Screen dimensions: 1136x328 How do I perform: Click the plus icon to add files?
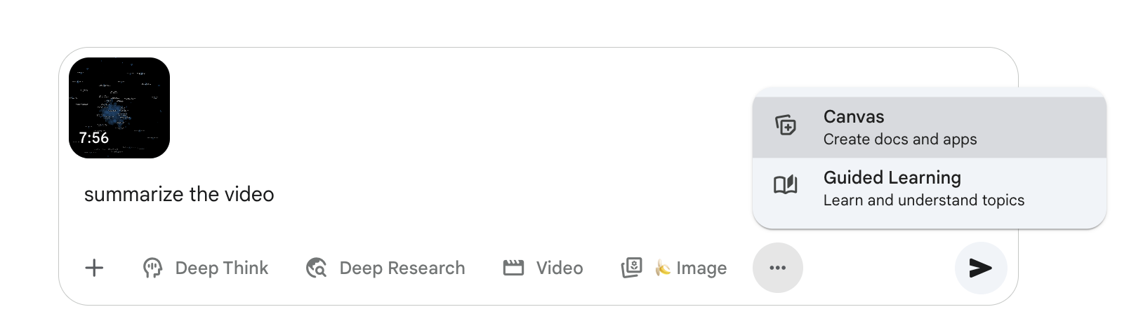click(94, 268)
